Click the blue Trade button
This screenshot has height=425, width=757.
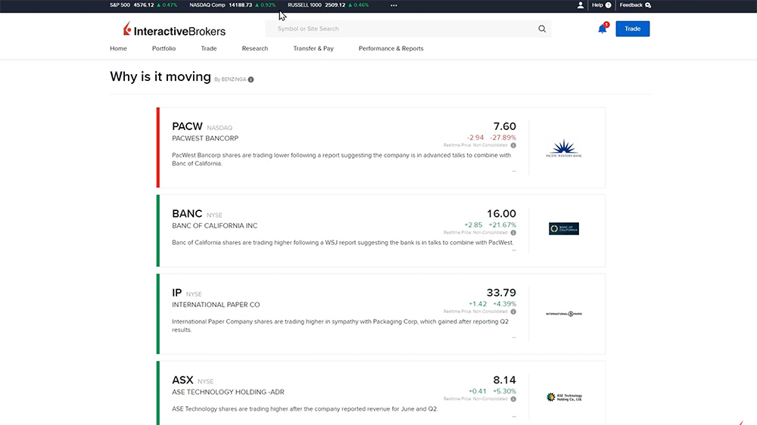click(x=632, y=29)
